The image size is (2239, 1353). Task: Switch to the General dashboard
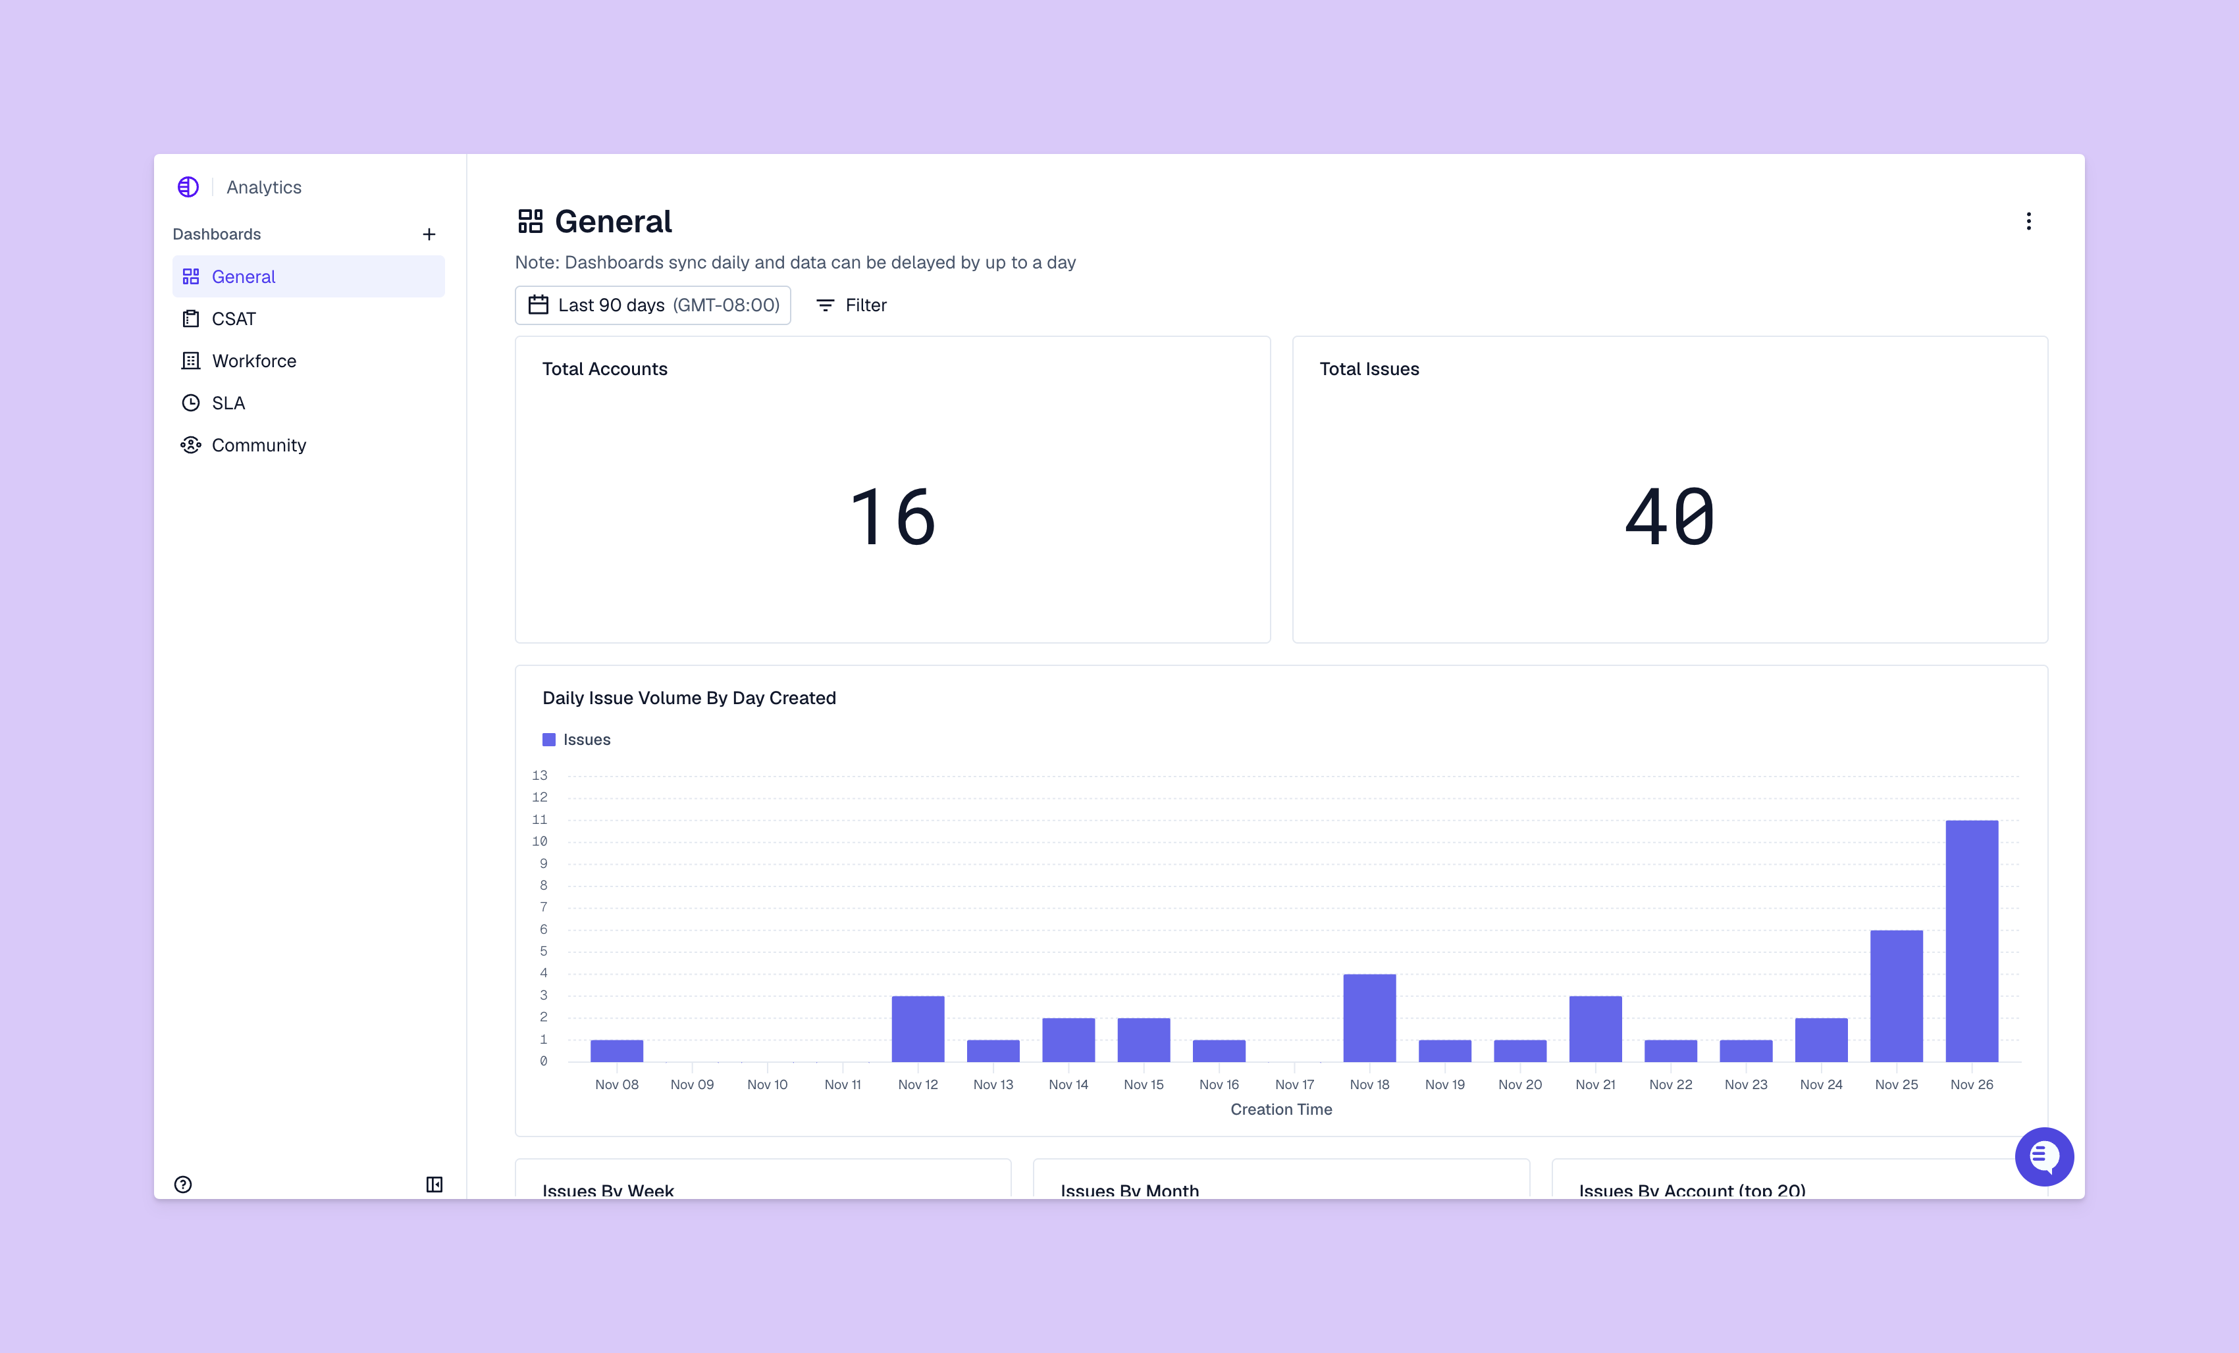click(x=243, y=276)
